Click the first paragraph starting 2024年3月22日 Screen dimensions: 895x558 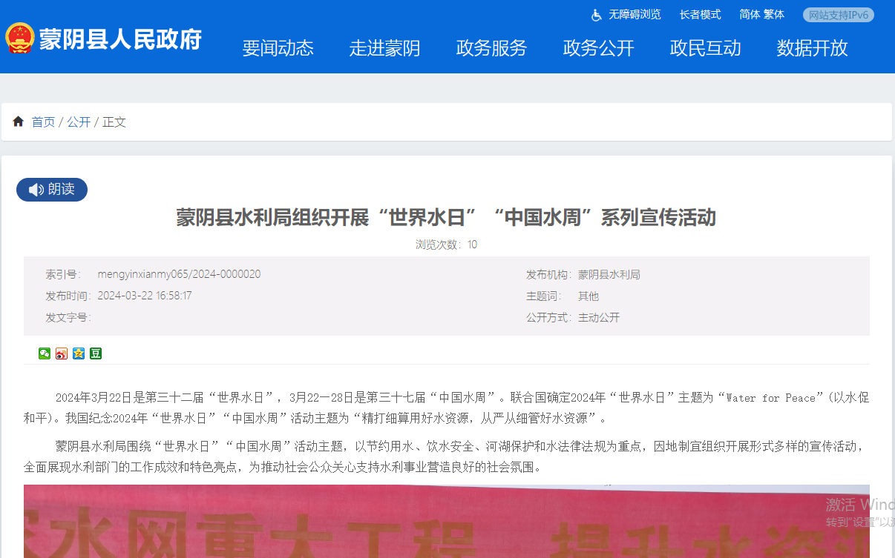coord(447,408)
